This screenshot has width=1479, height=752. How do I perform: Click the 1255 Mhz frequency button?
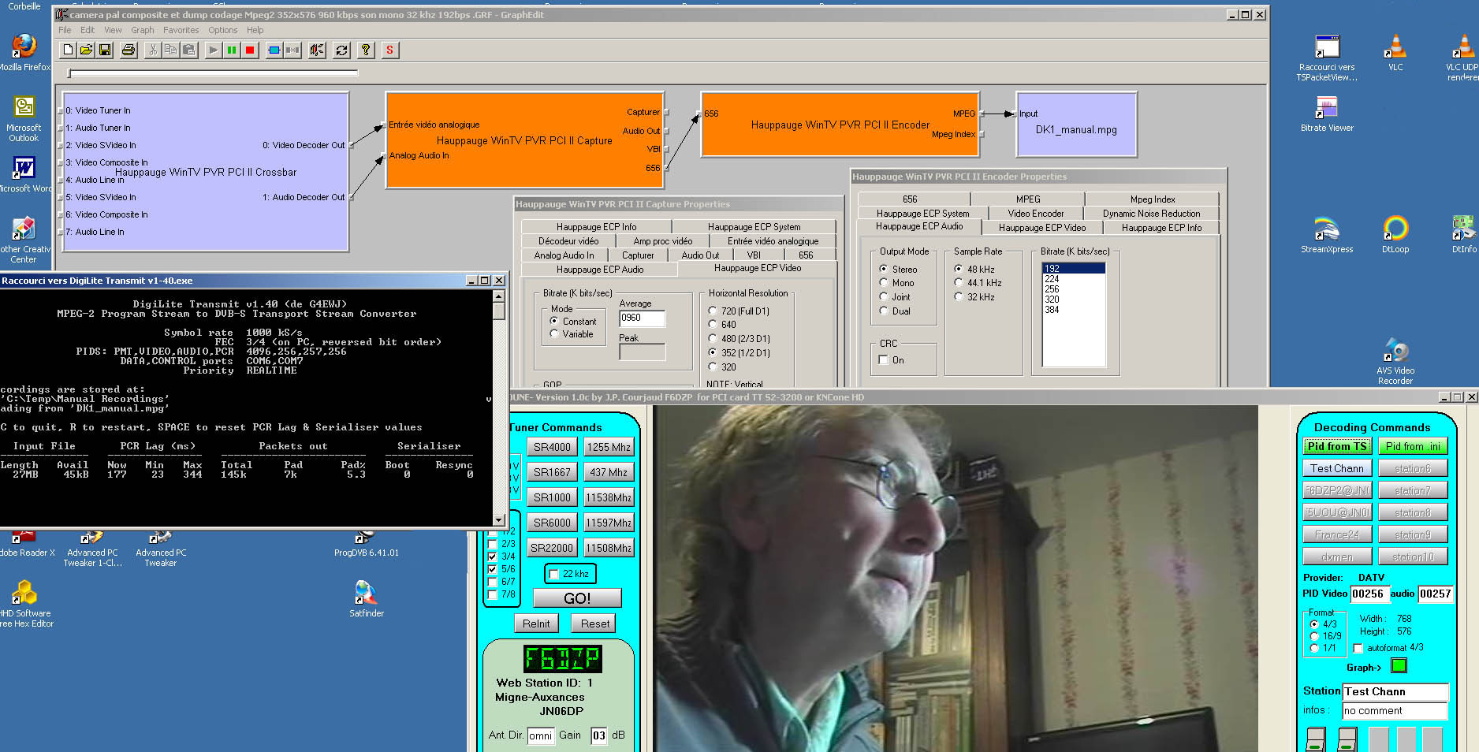tap(609, 447)
